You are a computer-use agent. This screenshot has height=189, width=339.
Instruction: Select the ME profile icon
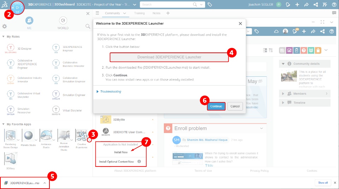click(29, 21)
